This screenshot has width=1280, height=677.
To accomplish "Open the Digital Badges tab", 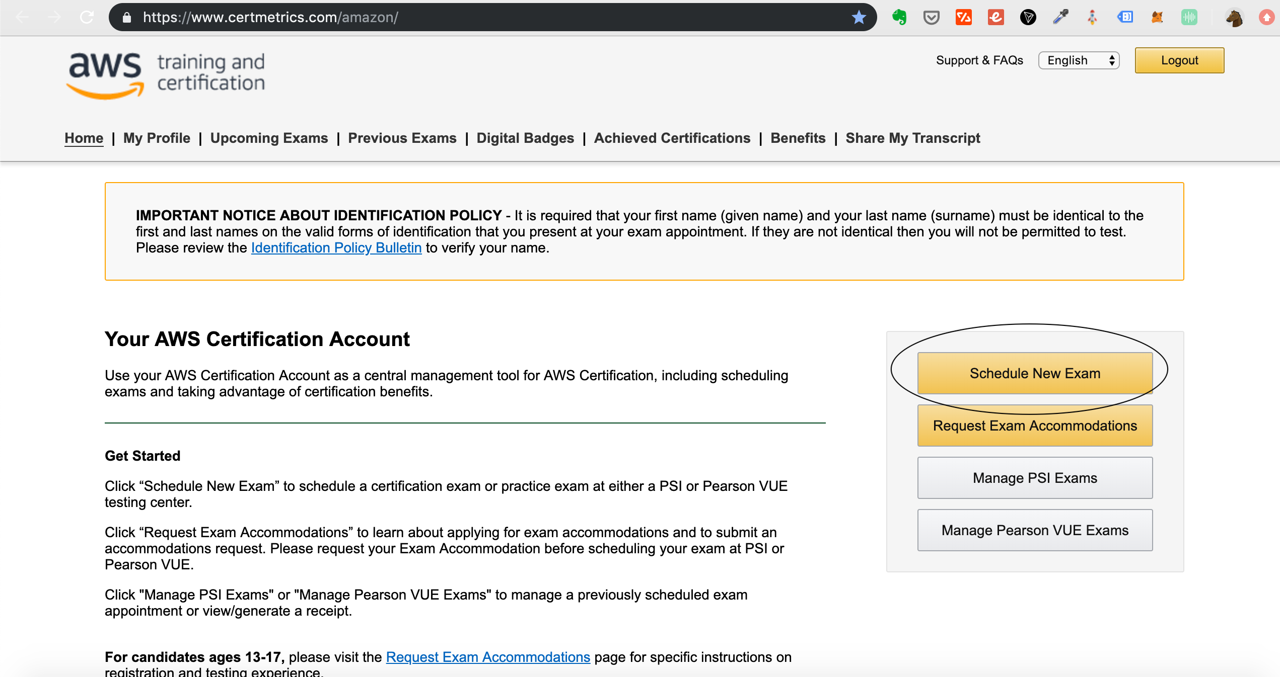I will pos(525,138).
